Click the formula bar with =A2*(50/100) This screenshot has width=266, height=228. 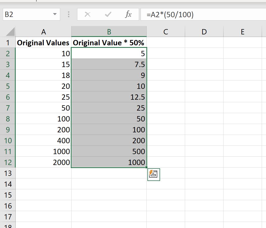click(203, 14)
